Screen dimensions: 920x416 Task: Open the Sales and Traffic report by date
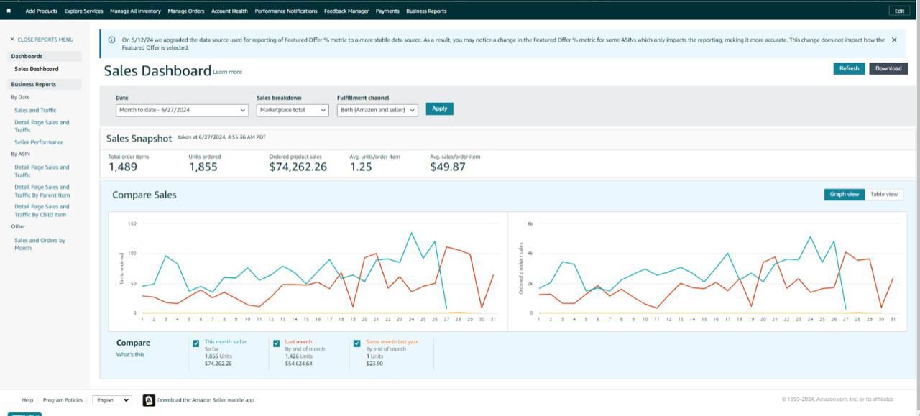[x=35, y=111]
